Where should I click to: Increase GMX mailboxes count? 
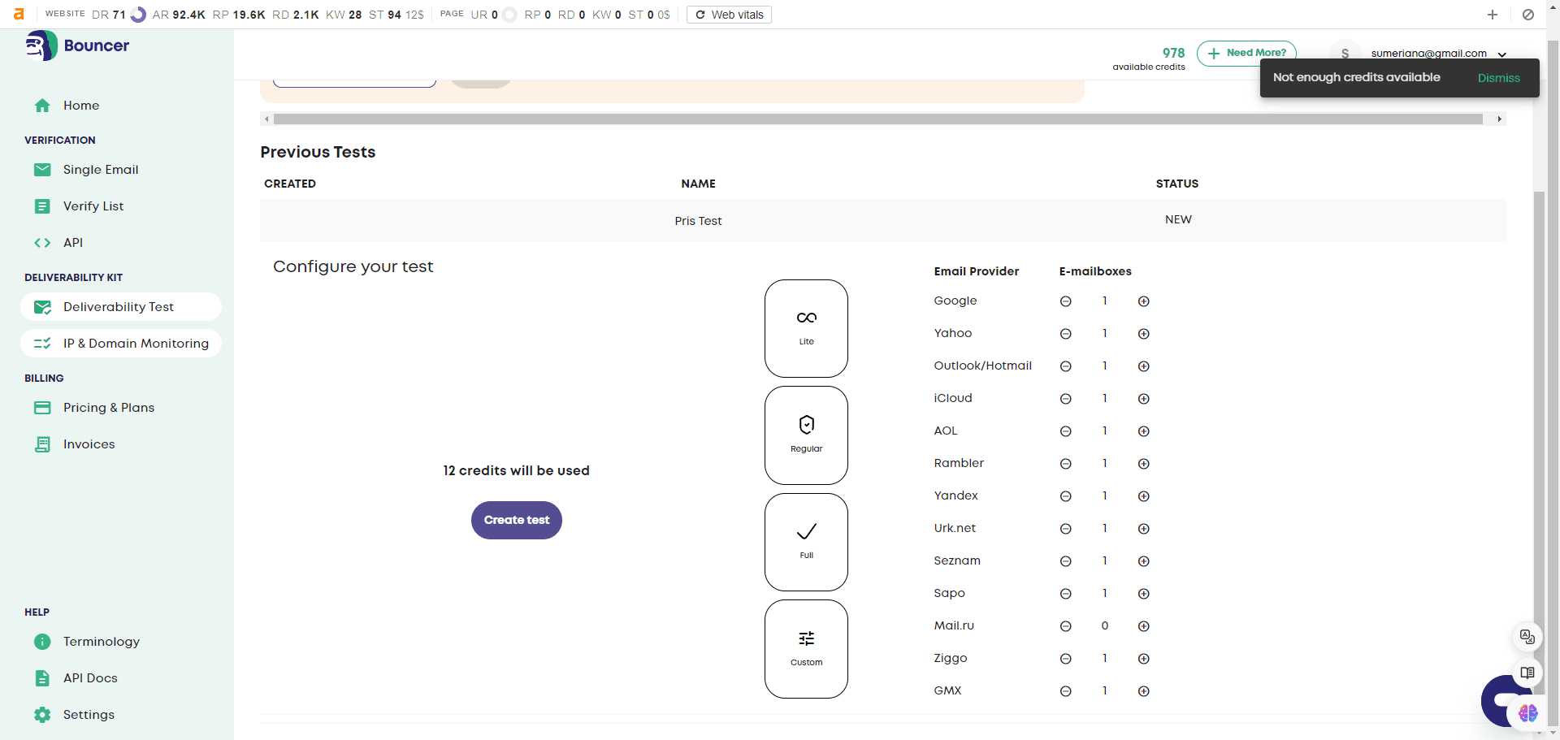pyautogui.click(x=1144, y=691)
